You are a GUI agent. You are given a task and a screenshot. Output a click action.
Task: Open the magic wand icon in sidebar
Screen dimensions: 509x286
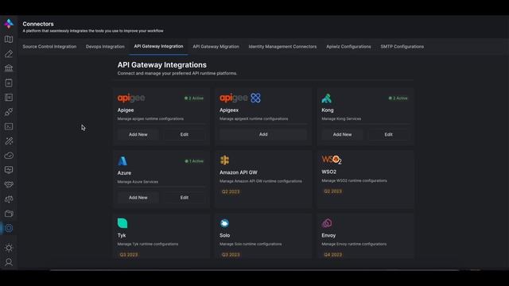pos(9,141)
